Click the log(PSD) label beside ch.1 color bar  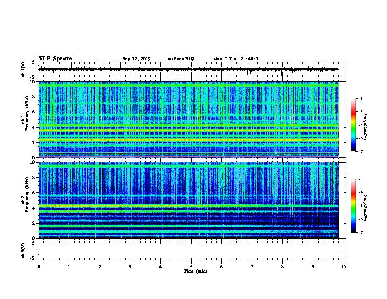(365, 128)
